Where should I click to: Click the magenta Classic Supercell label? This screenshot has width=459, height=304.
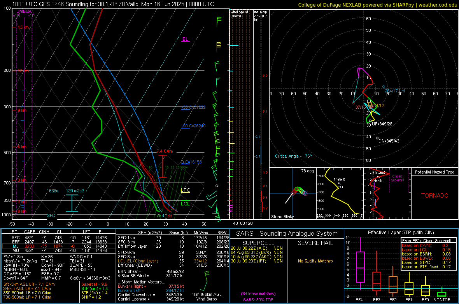click(397, 178)
